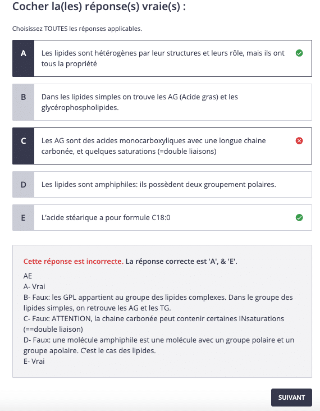
Task: Toggle answer letter C box
Action: (x=24, y=146)
